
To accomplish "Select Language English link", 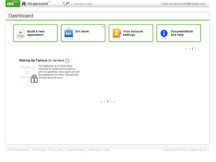I will pyautogui.click(x=83, y=4).
